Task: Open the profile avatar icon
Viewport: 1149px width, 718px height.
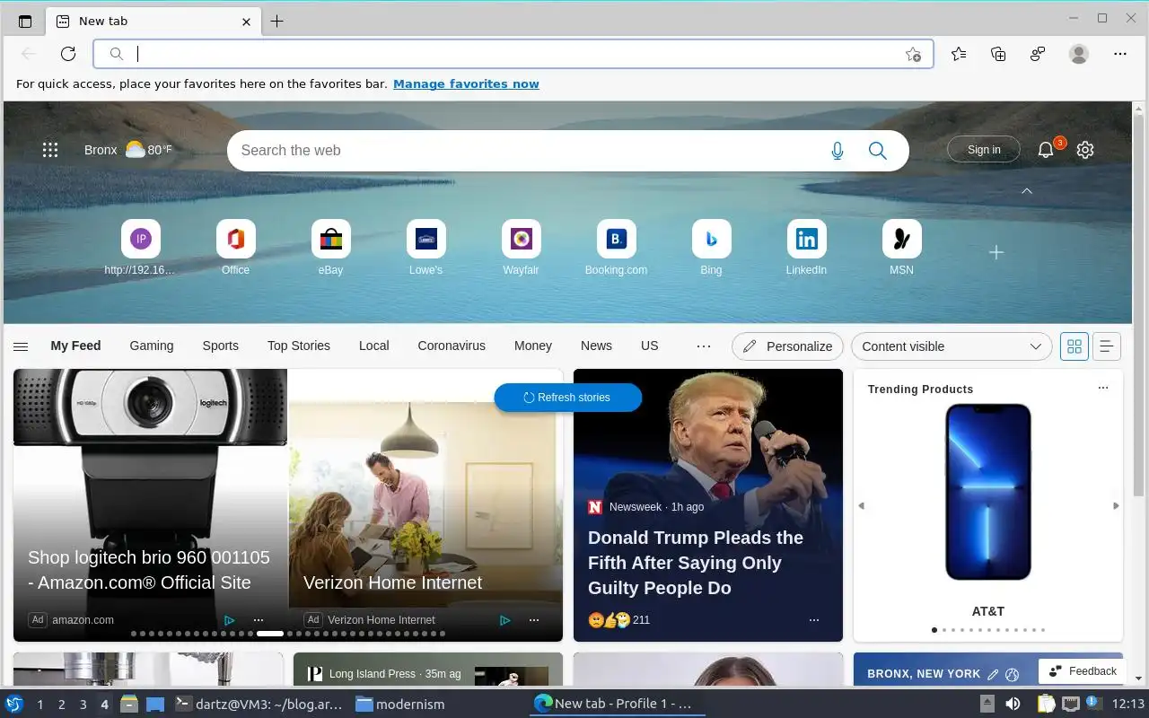Action: point(1079,54)
